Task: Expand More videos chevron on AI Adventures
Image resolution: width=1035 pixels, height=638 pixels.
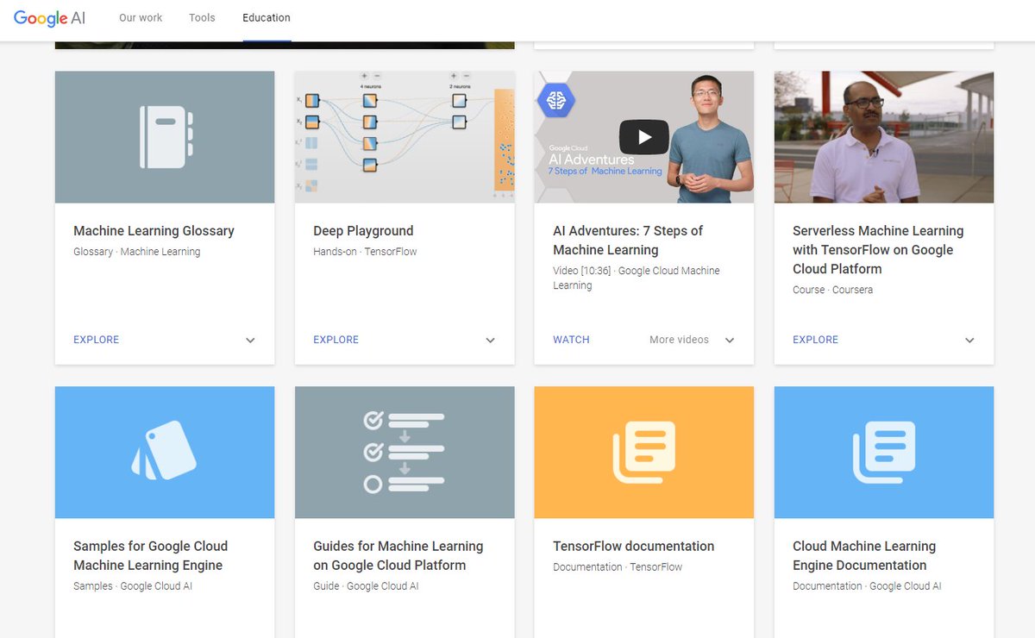Action: (730, 341)
